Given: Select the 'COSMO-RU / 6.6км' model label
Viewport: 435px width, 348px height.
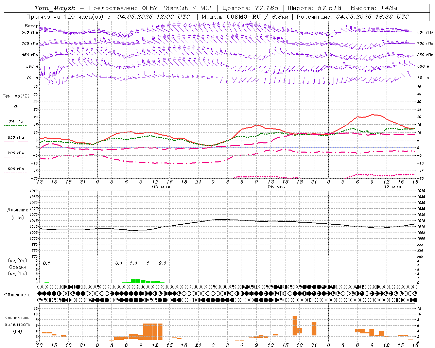Looking at the screenshot, I should coord(258,17).
